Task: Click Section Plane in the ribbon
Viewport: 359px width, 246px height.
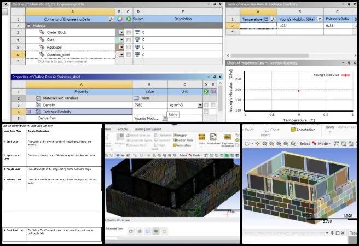Action: click(x=183, y=140)
